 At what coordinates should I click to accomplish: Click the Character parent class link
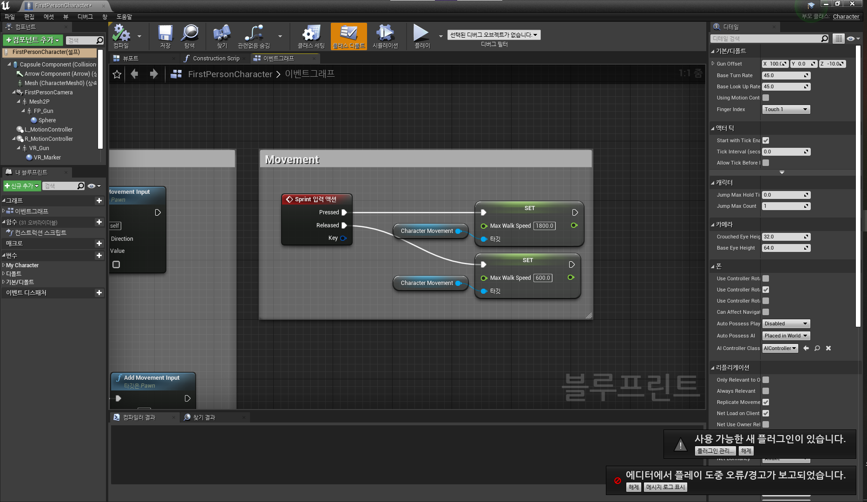click(x=846, y=16)
